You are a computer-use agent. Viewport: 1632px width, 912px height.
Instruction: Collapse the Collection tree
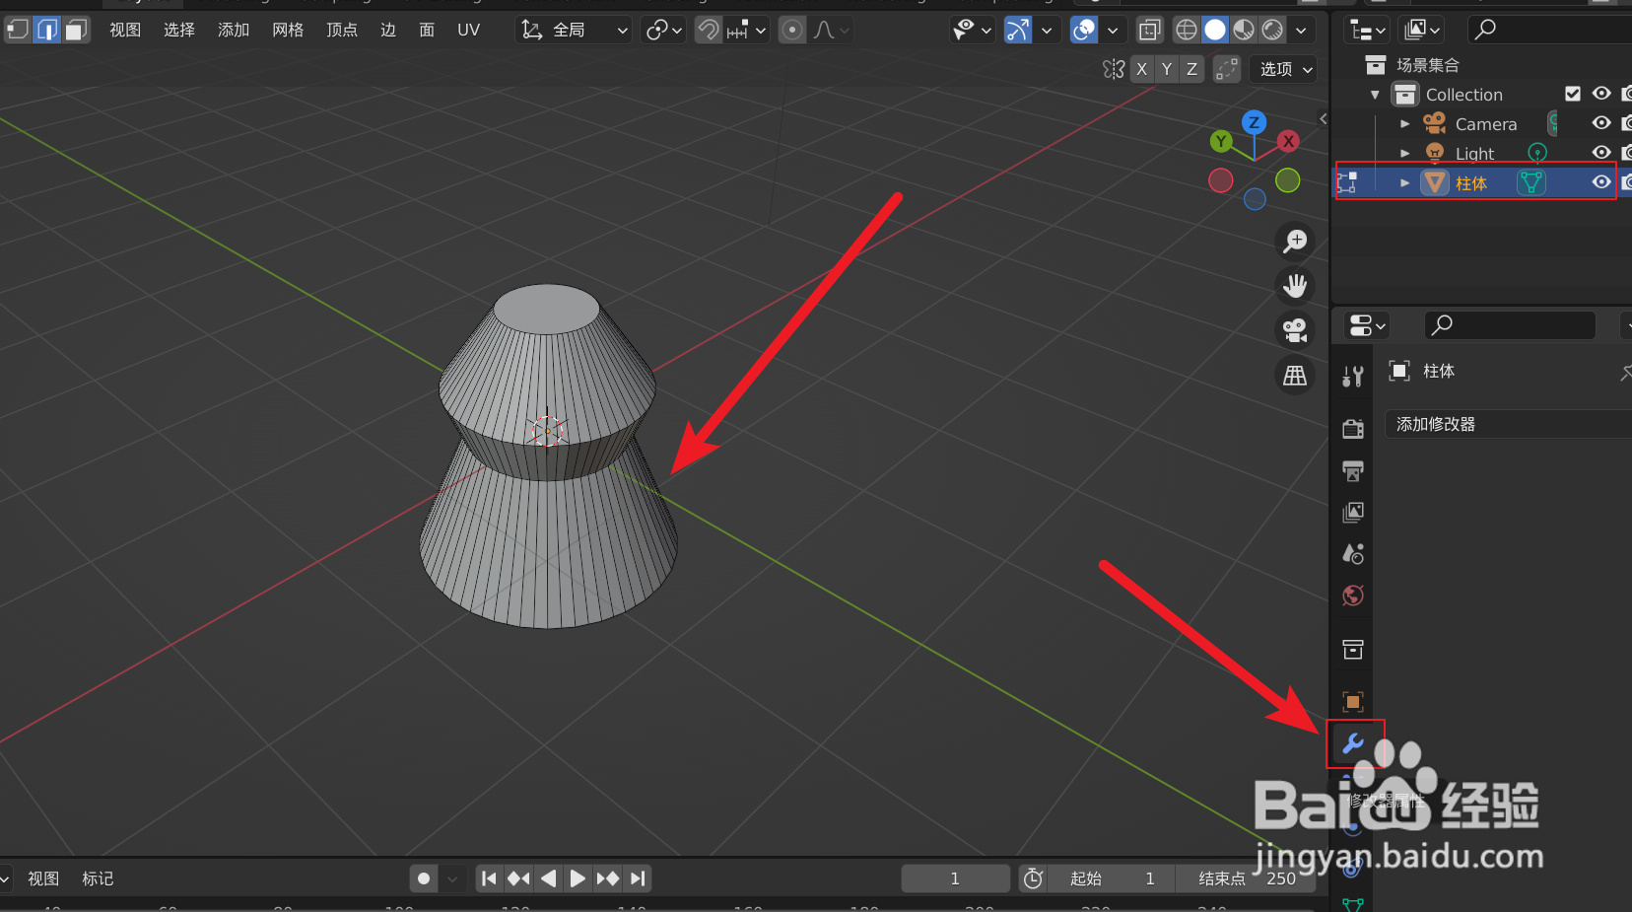pos(1375,95)
